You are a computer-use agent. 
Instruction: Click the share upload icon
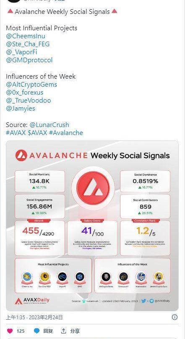point(63,331)
